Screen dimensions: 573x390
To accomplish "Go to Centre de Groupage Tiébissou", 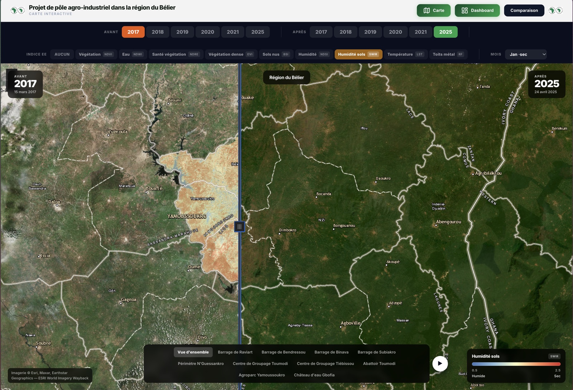I will 325,364.
